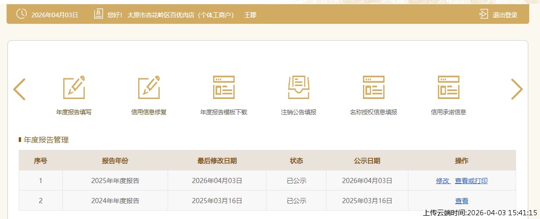The width and height of the screenshot is (540, 219).
Task: Click the 2025年03月16日 publication date cell
Action: [x=367, y=200]
